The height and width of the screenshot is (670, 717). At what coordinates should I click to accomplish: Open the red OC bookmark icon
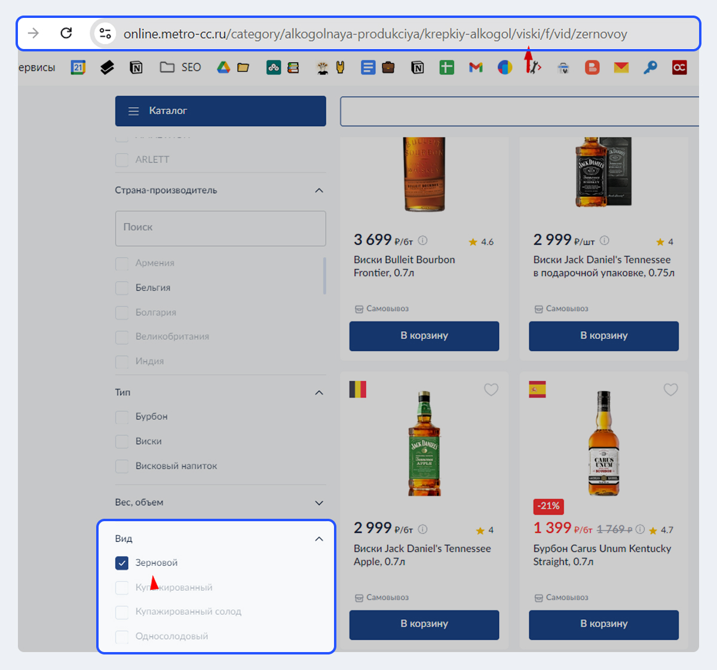(679, 68)
